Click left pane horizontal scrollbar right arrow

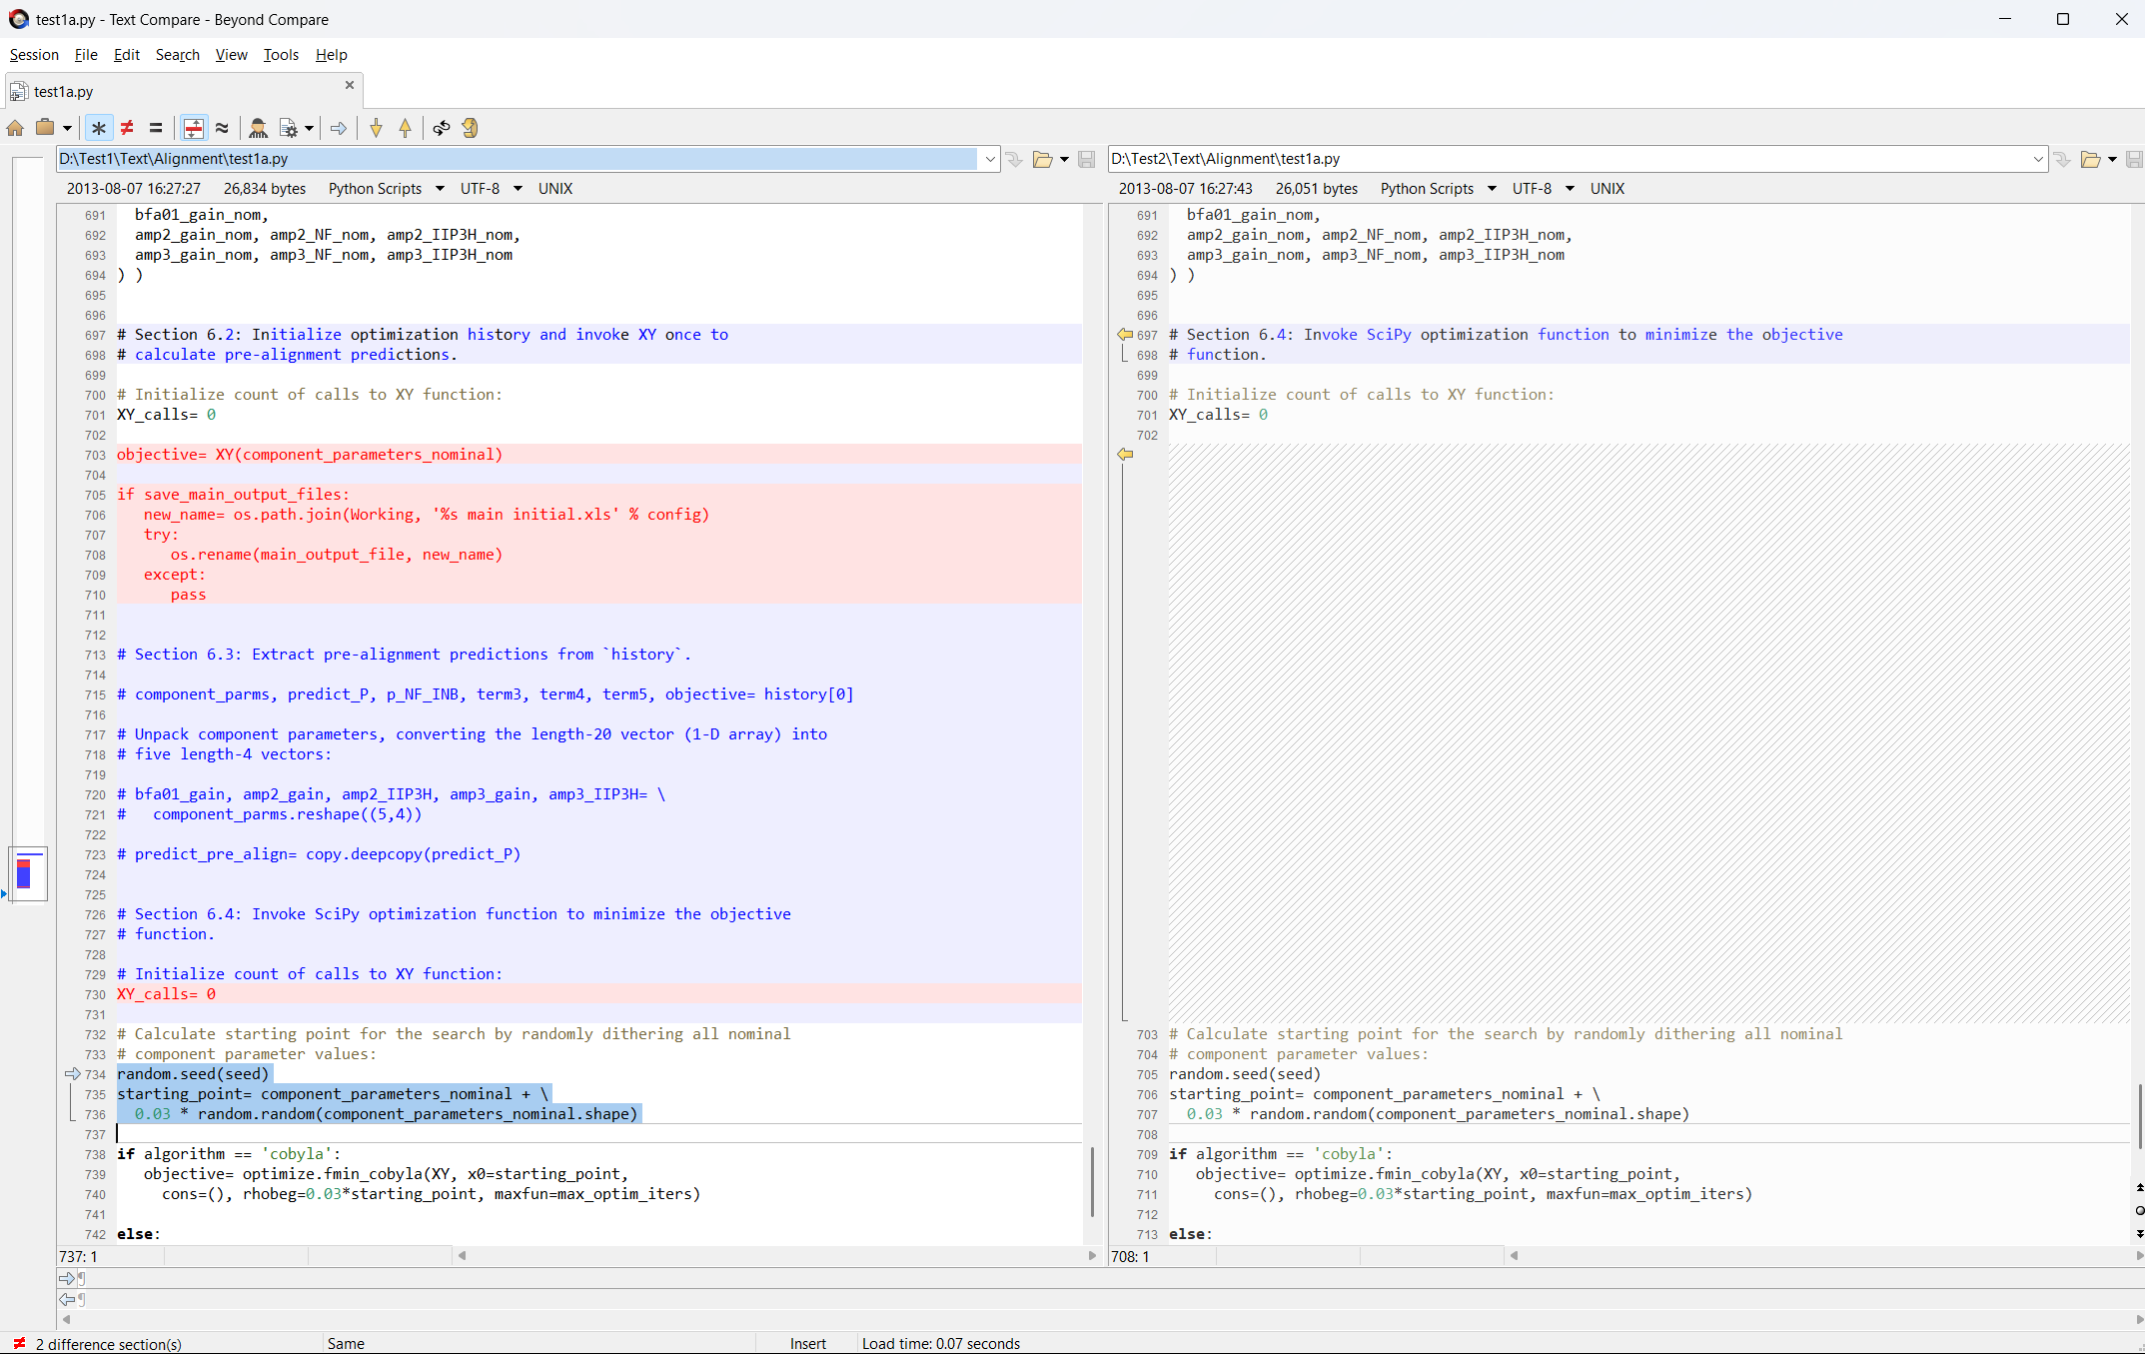point(1092,1256)
